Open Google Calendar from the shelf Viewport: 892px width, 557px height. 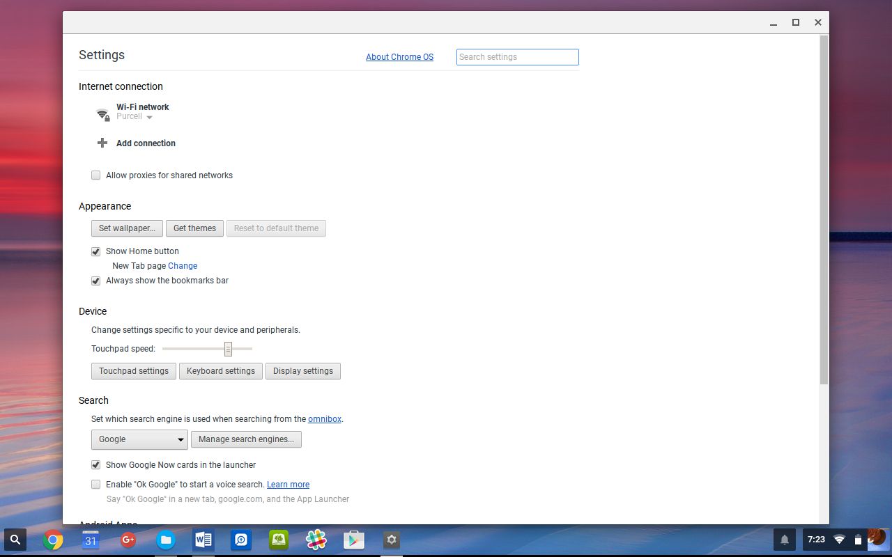pyautogui.click(x=91, y=540)
